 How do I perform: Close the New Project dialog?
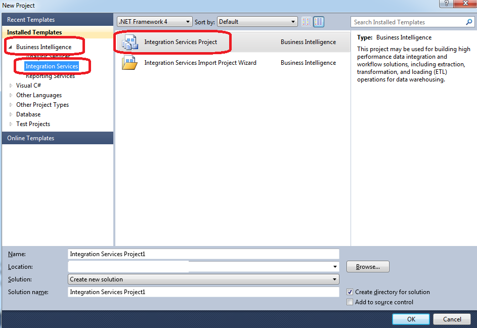465,4
